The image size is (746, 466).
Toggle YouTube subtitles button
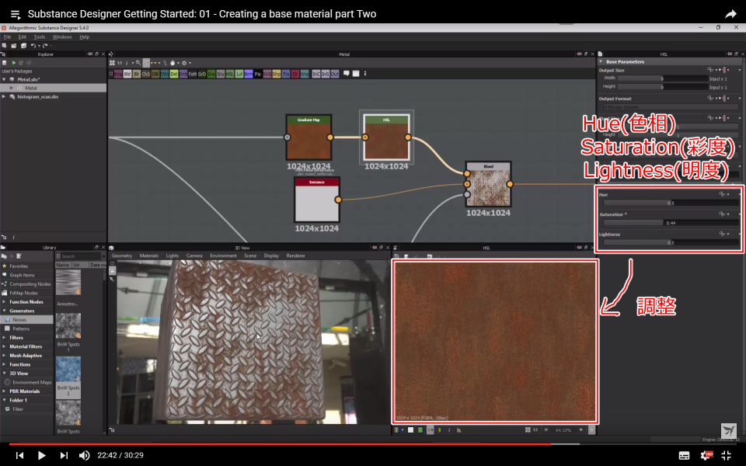click(684, 456)
